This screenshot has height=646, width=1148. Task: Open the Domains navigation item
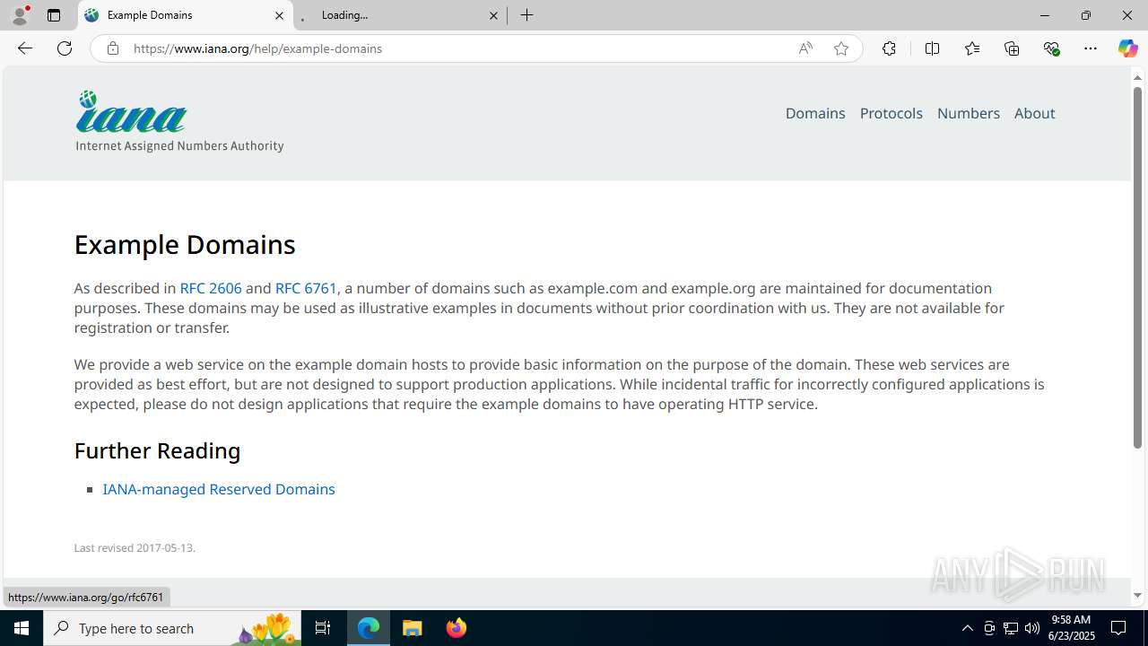815,113
